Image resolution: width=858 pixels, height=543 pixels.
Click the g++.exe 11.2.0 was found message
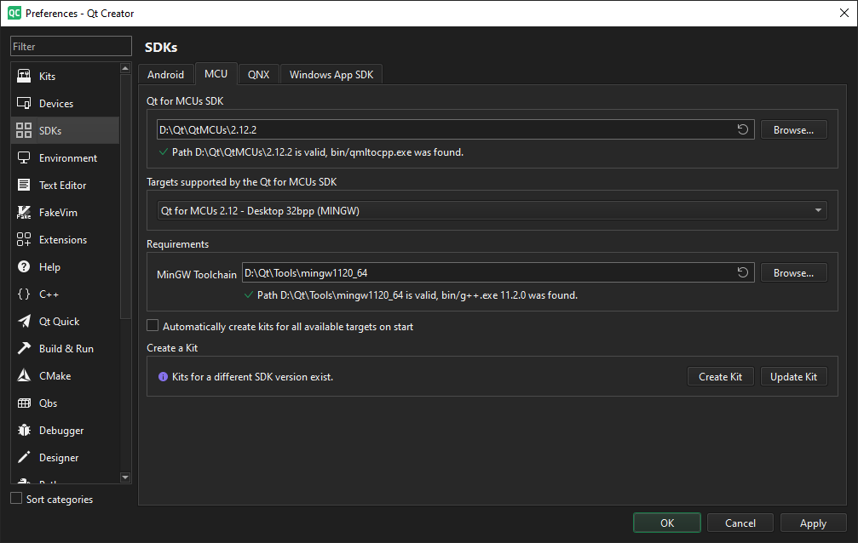click(417, 294)
